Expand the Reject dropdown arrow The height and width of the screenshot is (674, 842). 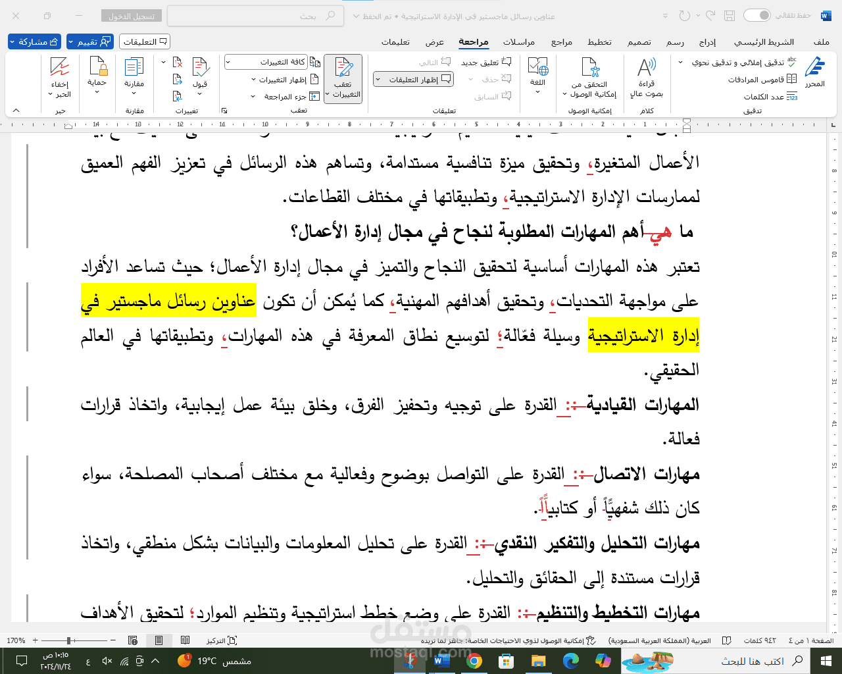pyautogui.click(x=164, y=62)
